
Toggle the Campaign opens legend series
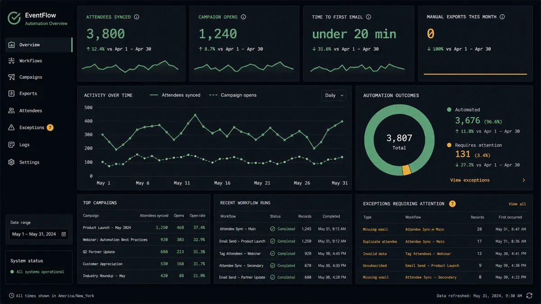pos(233,95)
